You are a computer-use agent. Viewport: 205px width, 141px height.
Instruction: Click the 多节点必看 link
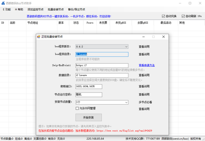[x=145, y=102]
